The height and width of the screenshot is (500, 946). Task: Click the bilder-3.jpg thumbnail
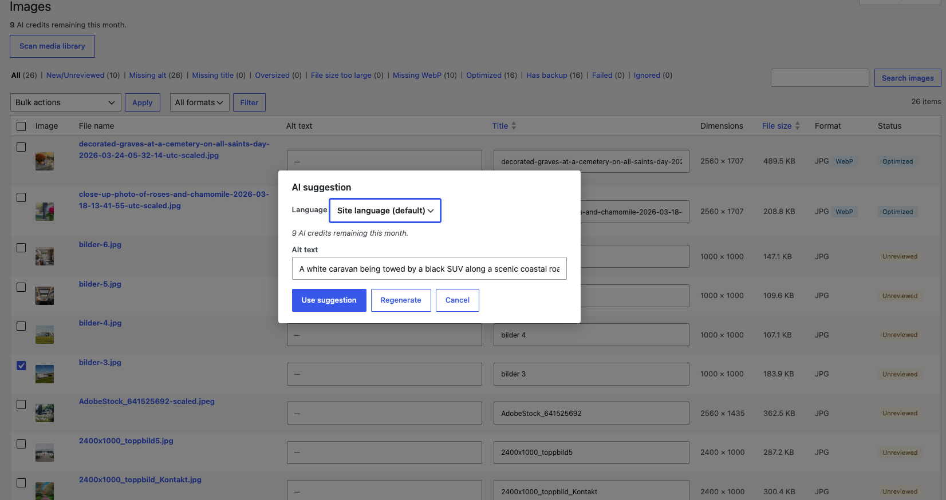45,374
